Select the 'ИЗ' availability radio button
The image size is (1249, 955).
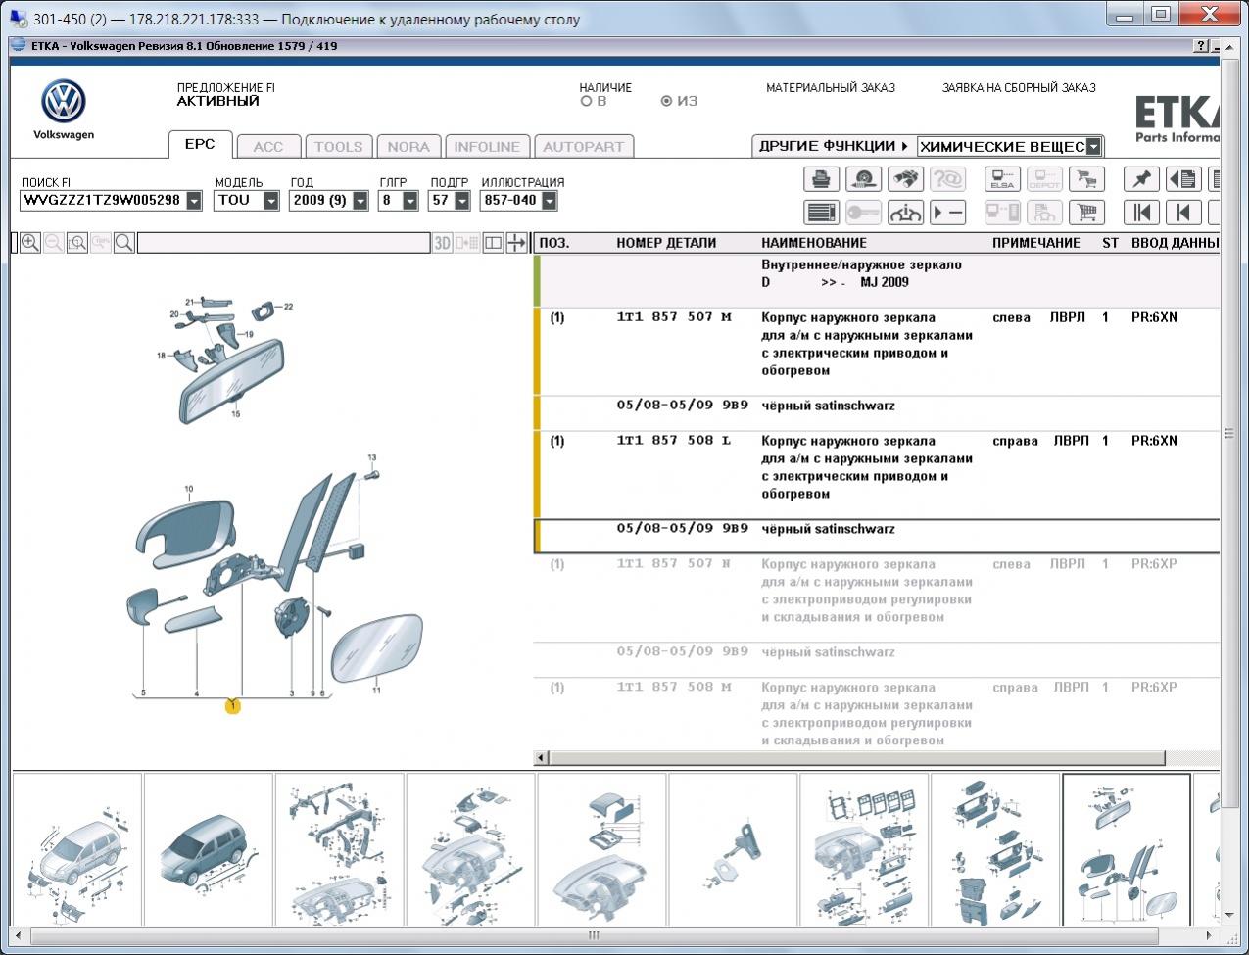[666, 101]
